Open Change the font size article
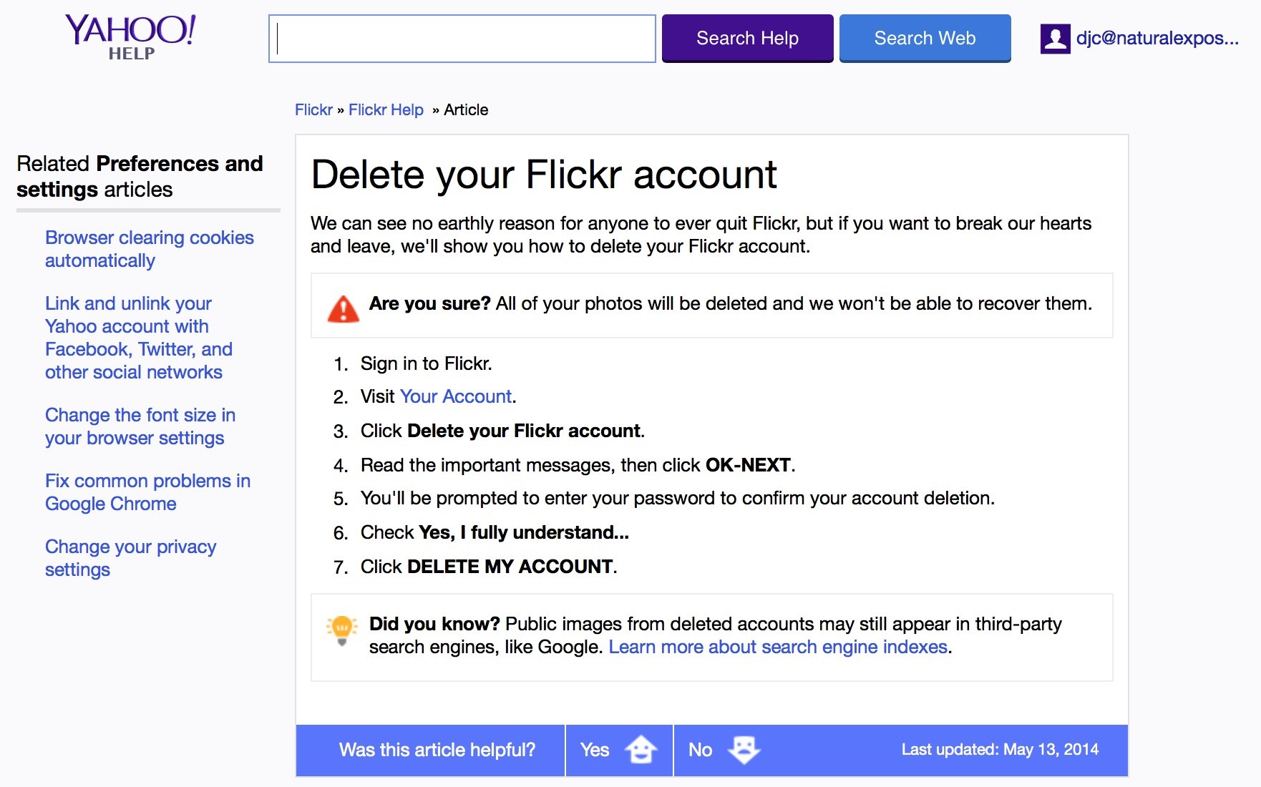 tap(140, 426)
